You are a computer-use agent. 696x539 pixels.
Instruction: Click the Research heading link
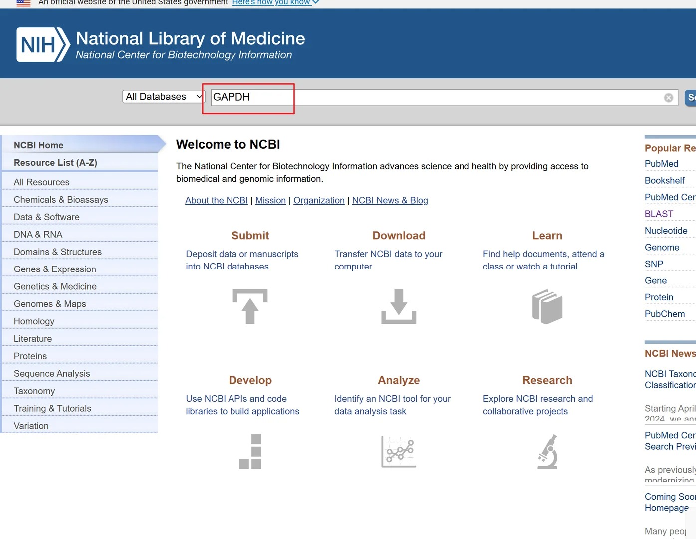point(547,380)
